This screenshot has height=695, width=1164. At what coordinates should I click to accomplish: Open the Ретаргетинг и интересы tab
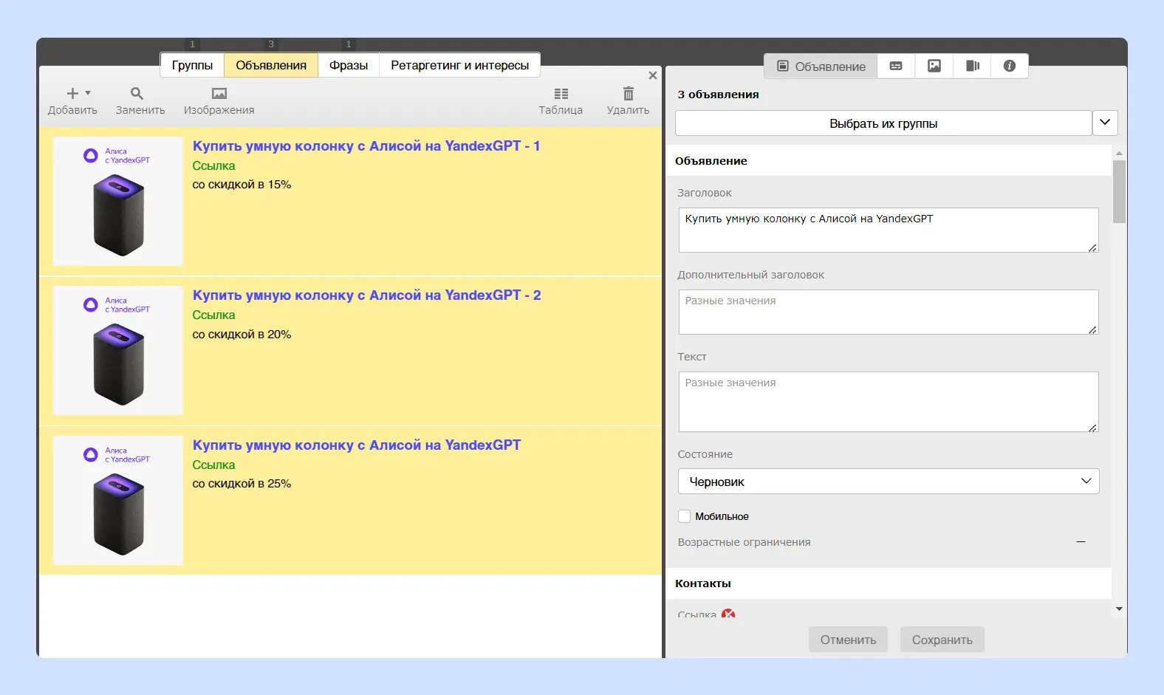pyautogui.click(x=459, y=65)
